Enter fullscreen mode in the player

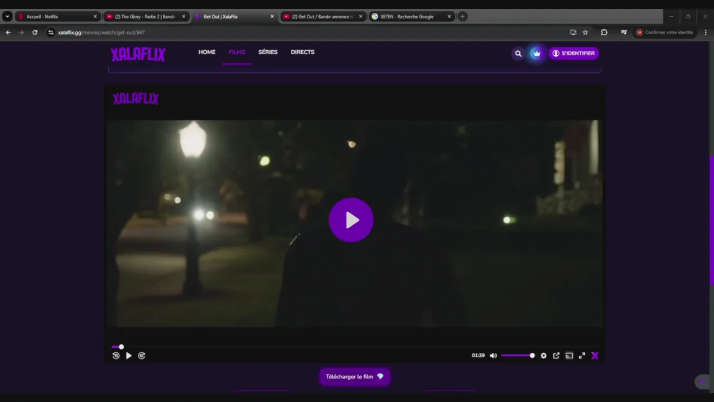point(582,356)
